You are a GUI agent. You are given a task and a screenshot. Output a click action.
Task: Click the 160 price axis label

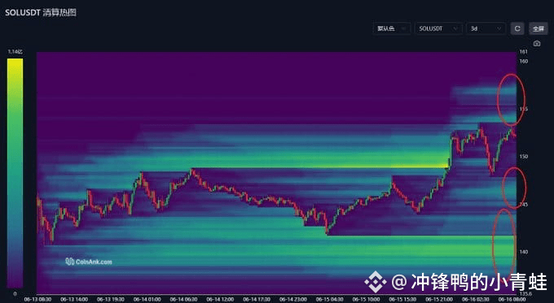[x=524, y=61]
